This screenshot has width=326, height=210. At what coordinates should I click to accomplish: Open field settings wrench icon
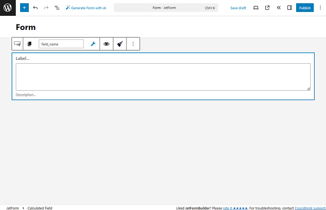(93, 44)
